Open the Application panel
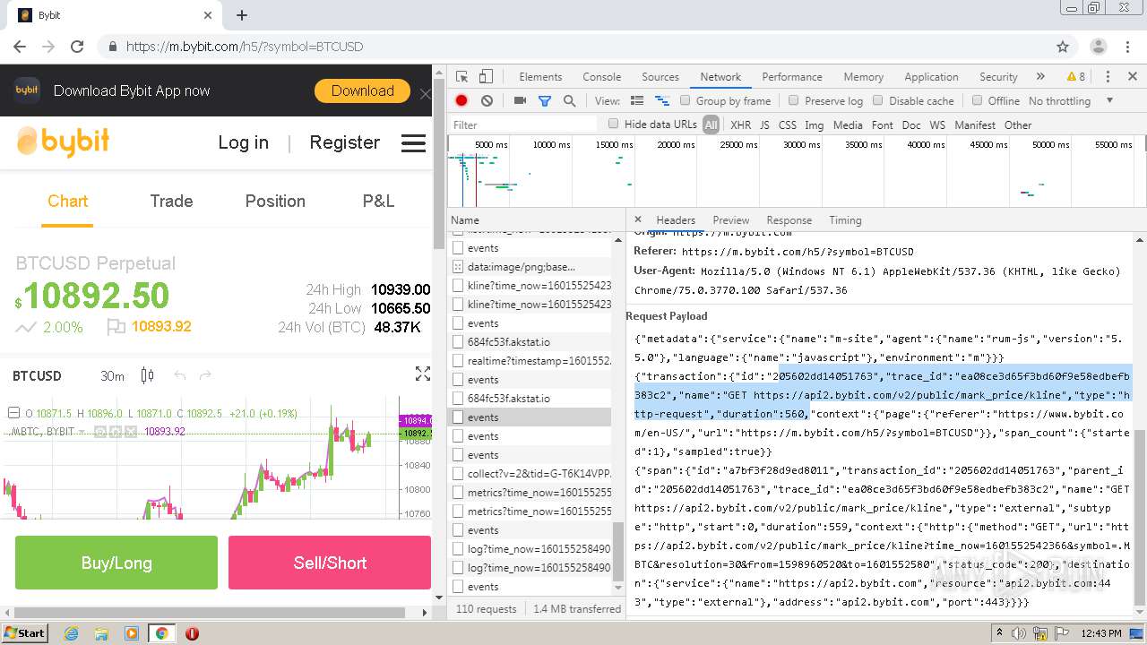1147x645 pixels. coord(931,77)
